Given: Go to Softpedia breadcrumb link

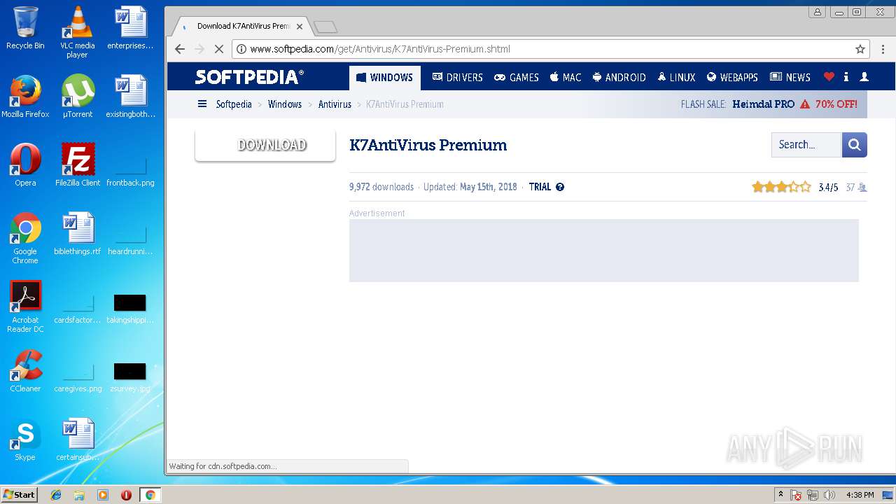Looking at the screenshot, I should pos(234,104).
